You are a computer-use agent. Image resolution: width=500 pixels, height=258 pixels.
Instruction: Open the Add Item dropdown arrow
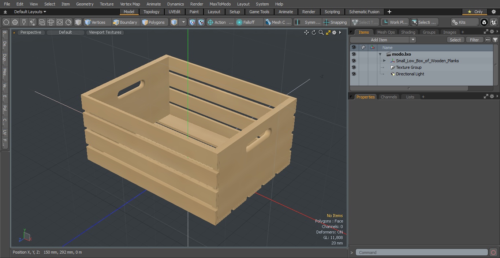413,40
